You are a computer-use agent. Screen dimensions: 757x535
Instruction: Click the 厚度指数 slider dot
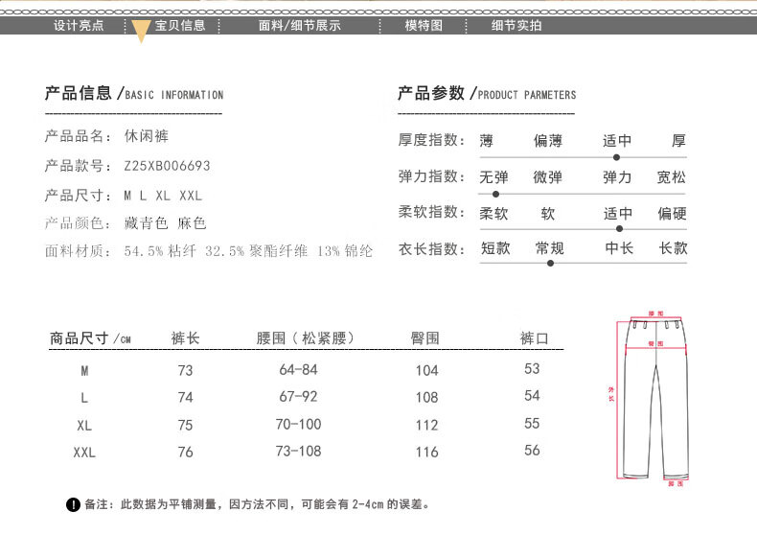(616, 157)
